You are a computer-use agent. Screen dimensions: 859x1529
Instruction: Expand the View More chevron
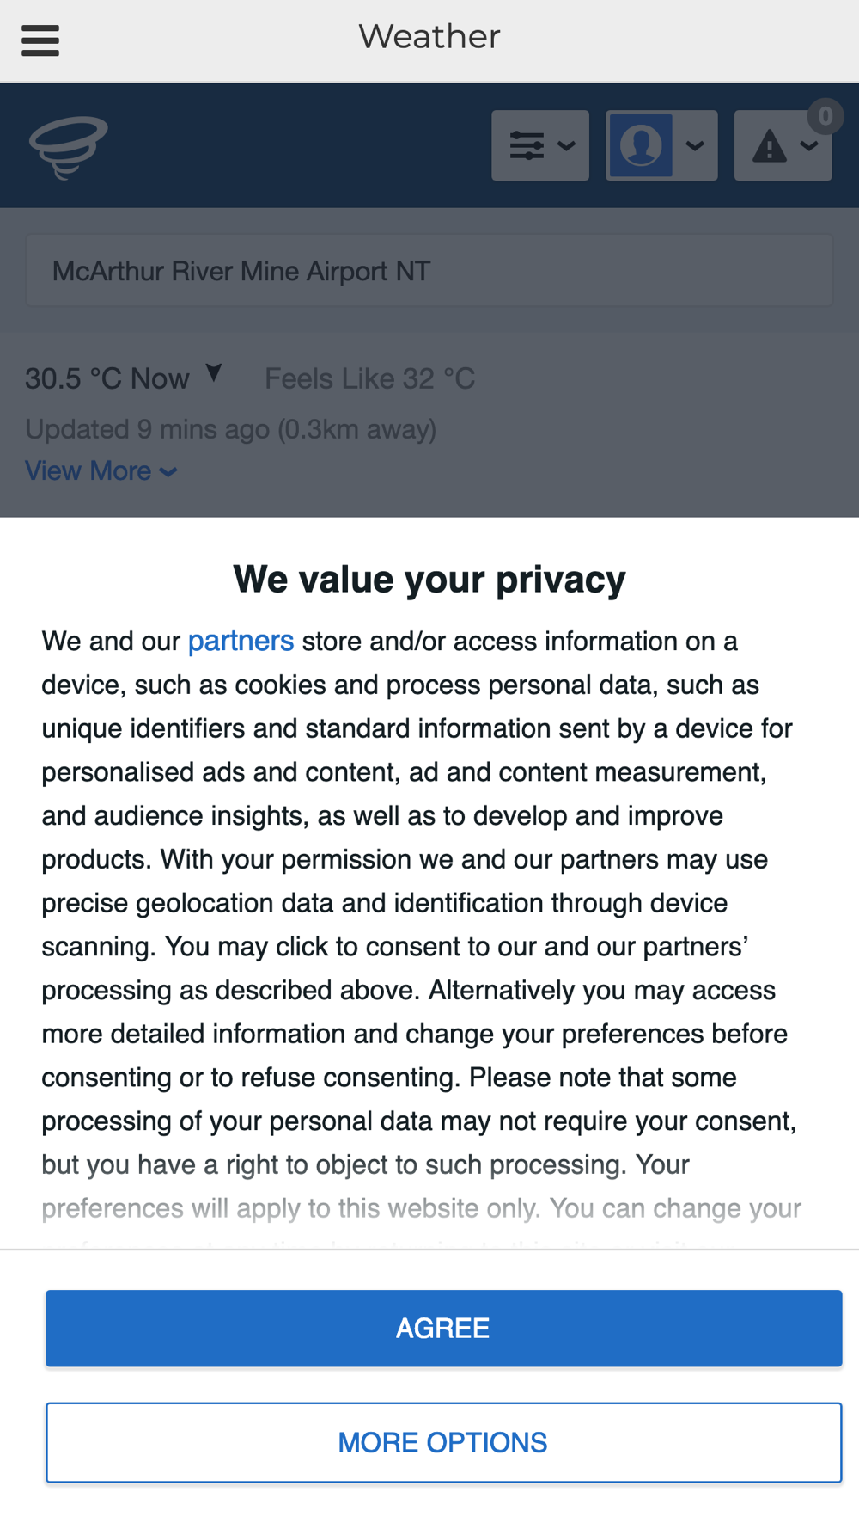point(168,471)
